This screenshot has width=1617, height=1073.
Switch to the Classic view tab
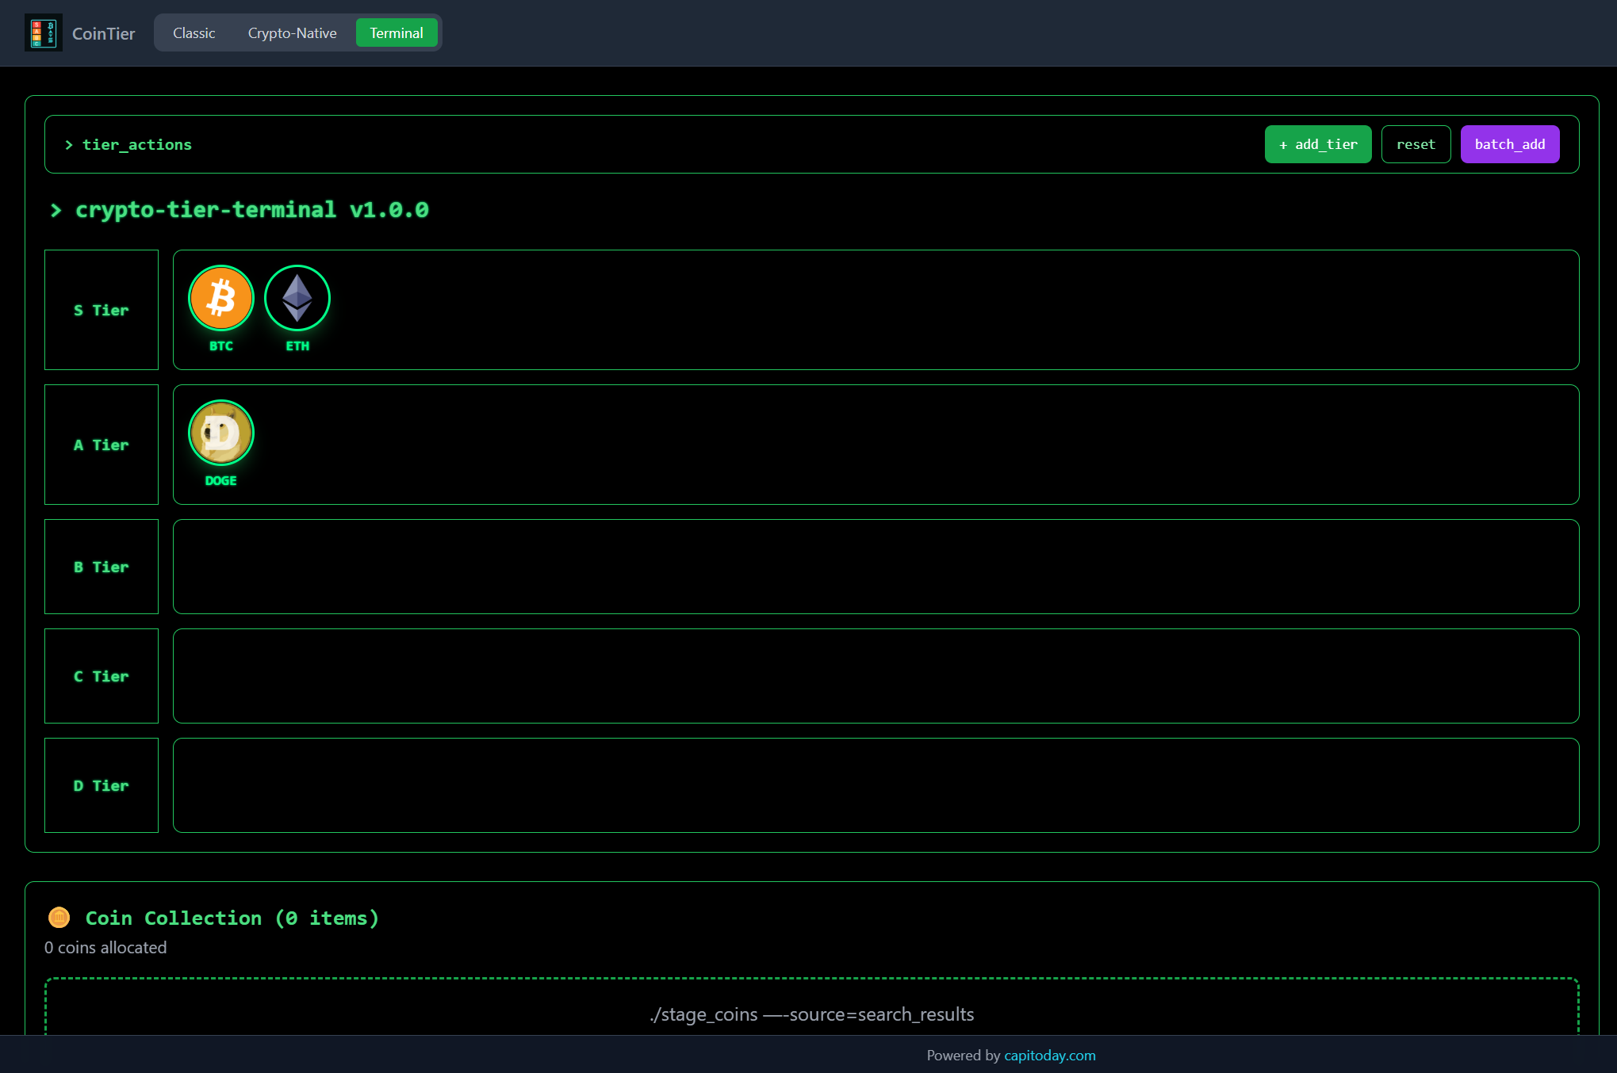point(193,32)
